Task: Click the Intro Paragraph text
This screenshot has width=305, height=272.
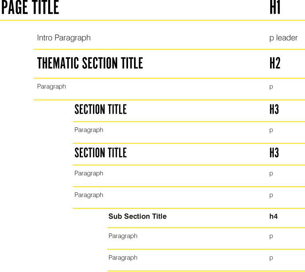Action: click(x=64, y=38)
